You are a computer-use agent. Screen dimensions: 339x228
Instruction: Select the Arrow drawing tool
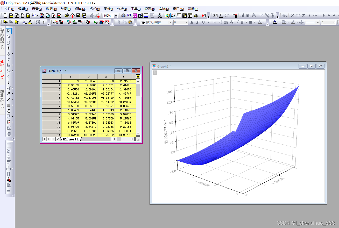click(9, 94)
